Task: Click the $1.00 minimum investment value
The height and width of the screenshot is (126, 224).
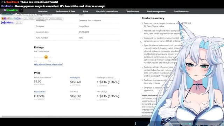Action: pyautogui.click(x=37, y=82)
